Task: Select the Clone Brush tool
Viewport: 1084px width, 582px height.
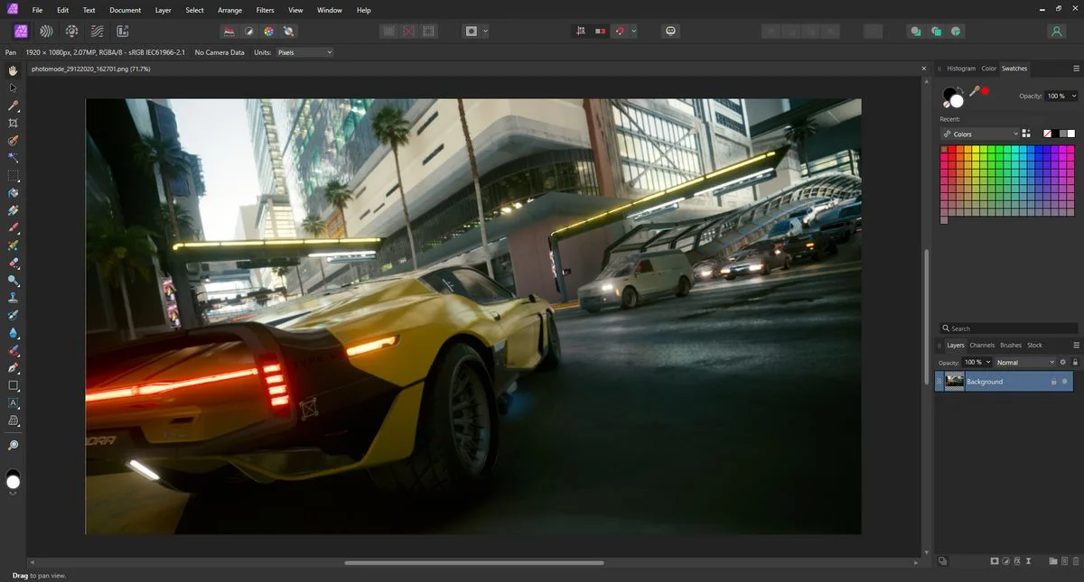Action: [x=13, y=298]
